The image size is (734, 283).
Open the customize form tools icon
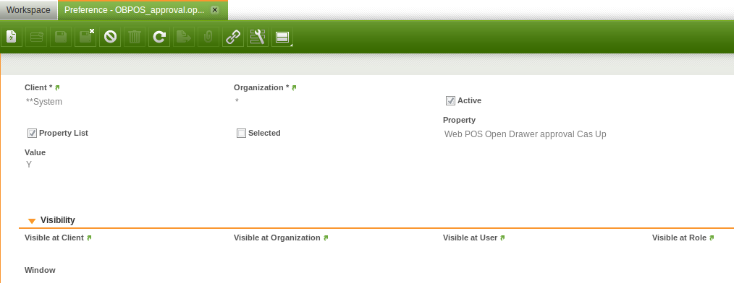258,37
